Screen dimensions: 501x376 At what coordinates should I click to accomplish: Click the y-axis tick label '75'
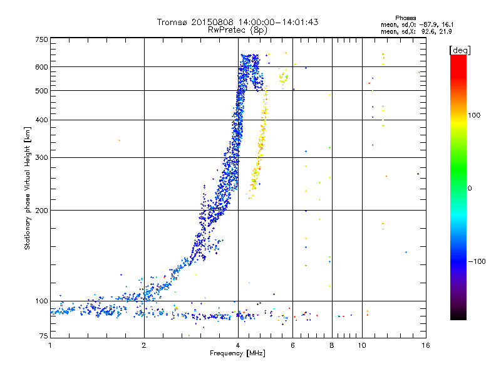tap(44, 336)
